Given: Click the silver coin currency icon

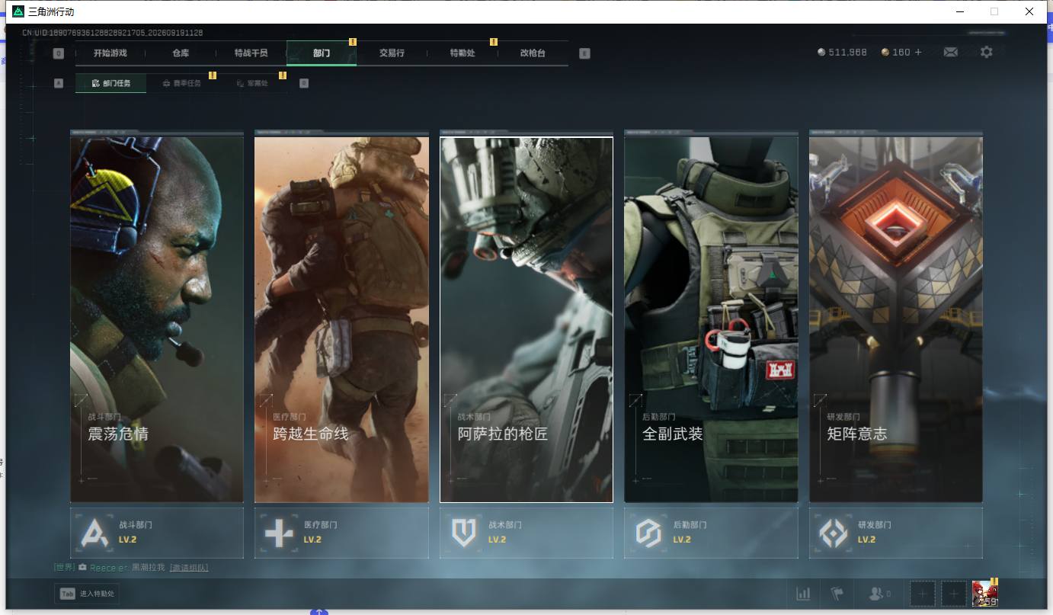Looking at the screenshot, I should click(821, 53).
